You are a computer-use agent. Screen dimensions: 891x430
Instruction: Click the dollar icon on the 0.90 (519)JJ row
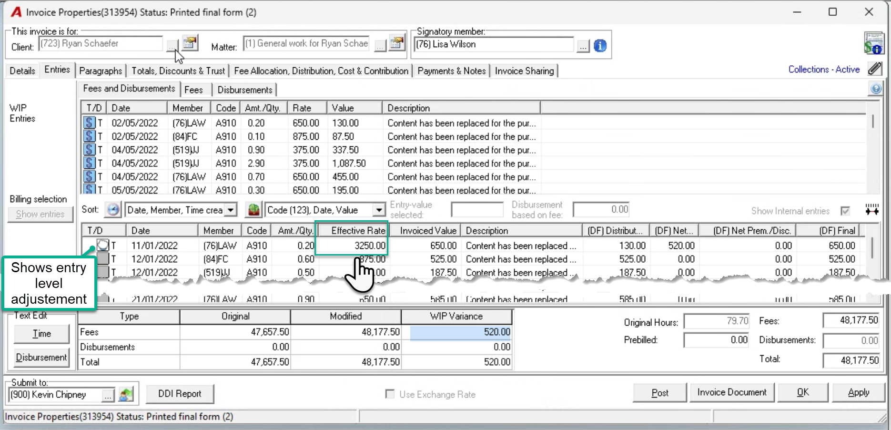tap(89, 150)
